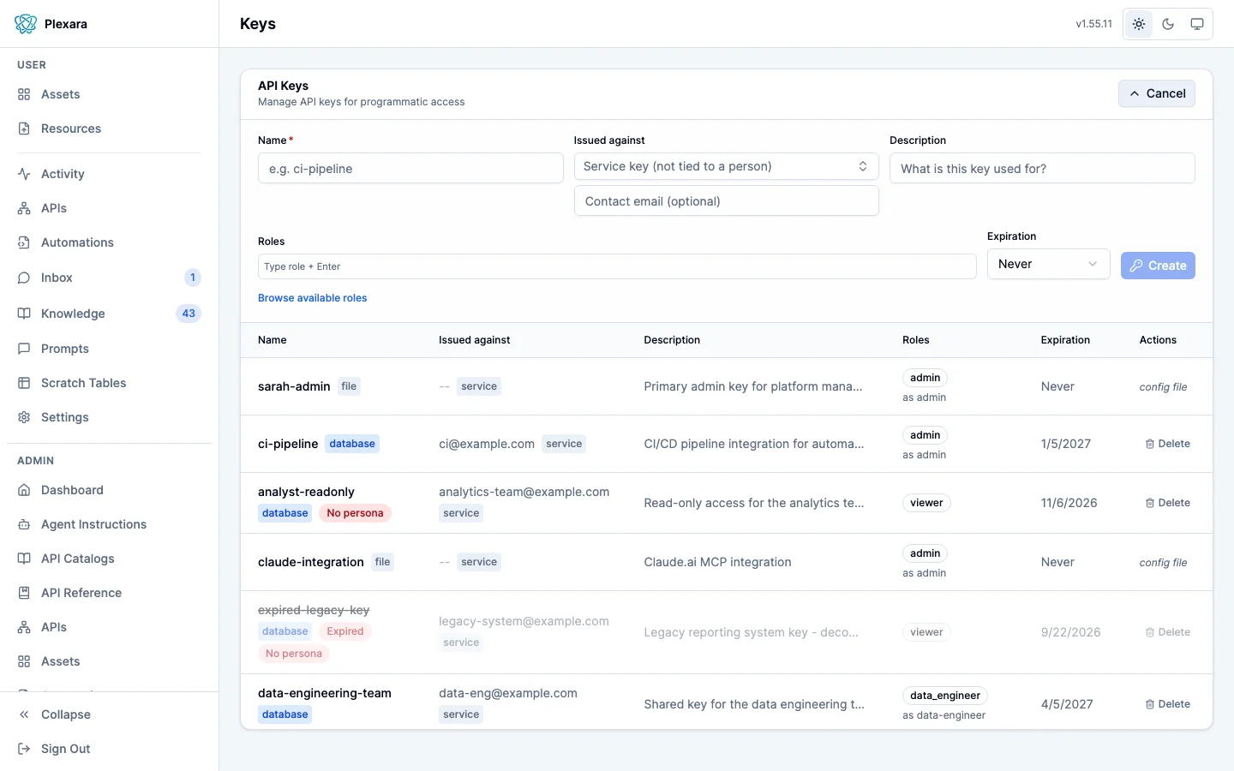Click the Sign Out button
This screenshot has width=1234, height=771.
pos(109,749)
